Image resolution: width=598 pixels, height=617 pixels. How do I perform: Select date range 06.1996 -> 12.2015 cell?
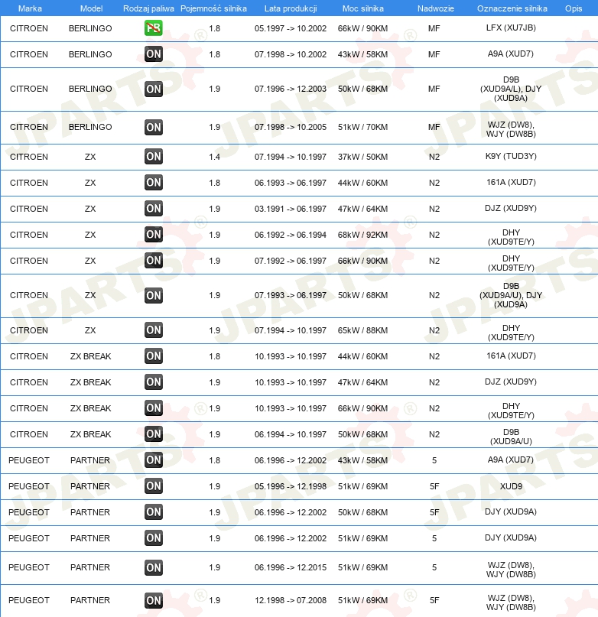291,567
